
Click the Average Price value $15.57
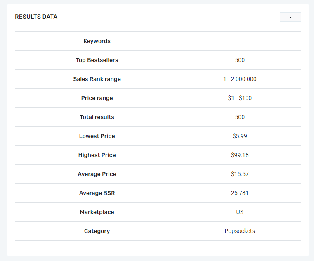click(x=240, y=174)
